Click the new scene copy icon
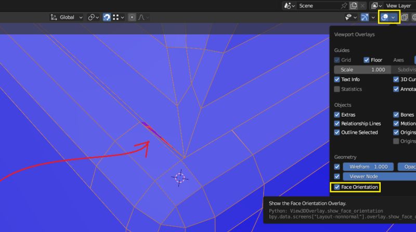This screenshot has width=416, height=232. click(x=354, y=6)
